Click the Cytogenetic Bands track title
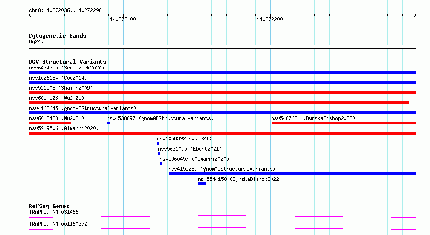 (x=57, y=36)
